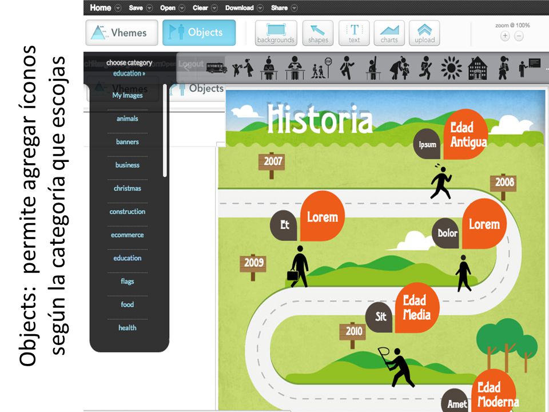Select the 2008 wooden signpost
Image resolution: width=549 pixels, height=412 pixels.
(x=503, y=187)
